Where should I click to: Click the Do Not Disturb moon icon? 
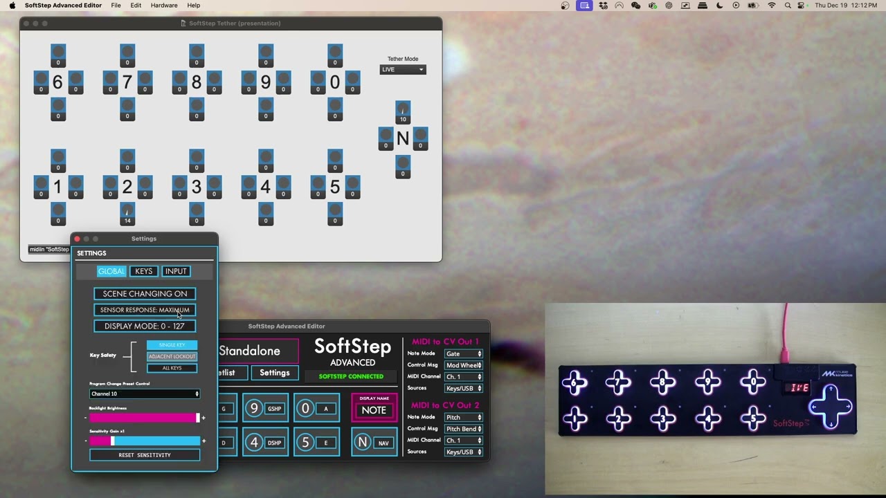(x=719, y=6)
